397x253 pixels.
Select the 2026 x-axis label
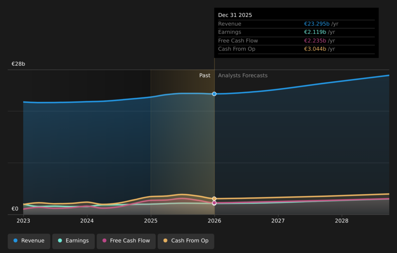pyautogui.click(x=214, y=221)
